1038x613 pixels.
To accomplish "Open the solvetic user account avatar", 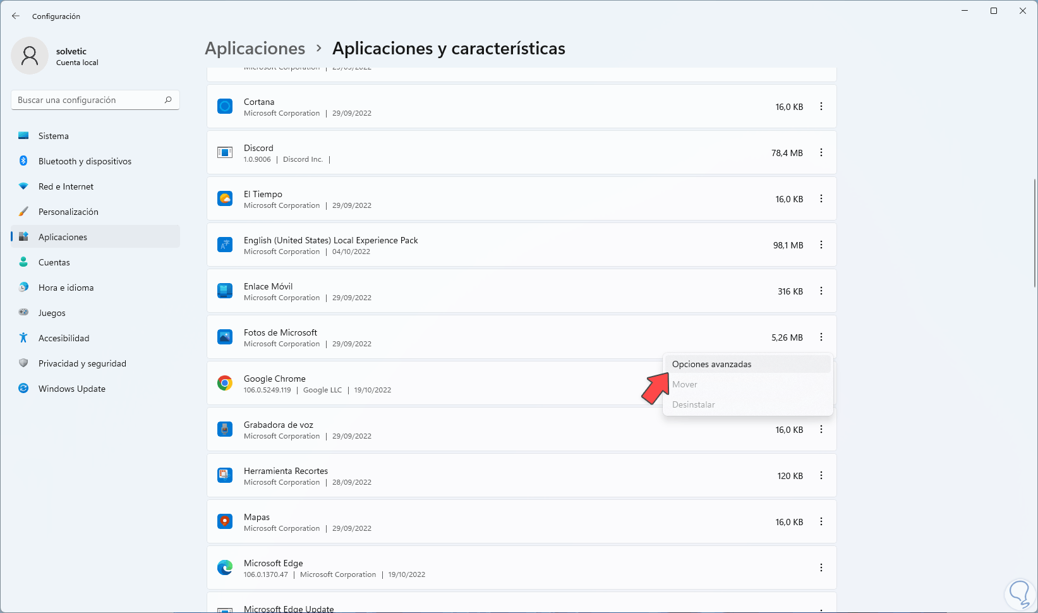I will (x=30, y=56).
